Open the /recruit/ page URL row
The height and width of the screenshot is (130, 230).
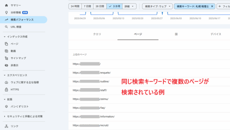pos(149,125)
